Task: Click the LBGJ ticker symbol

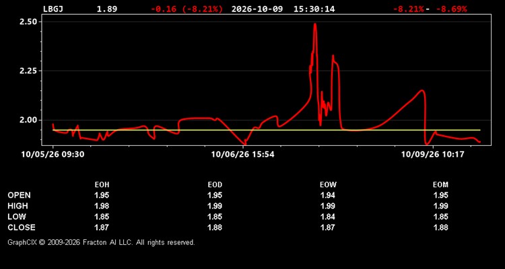Action: tap(53, 9)
